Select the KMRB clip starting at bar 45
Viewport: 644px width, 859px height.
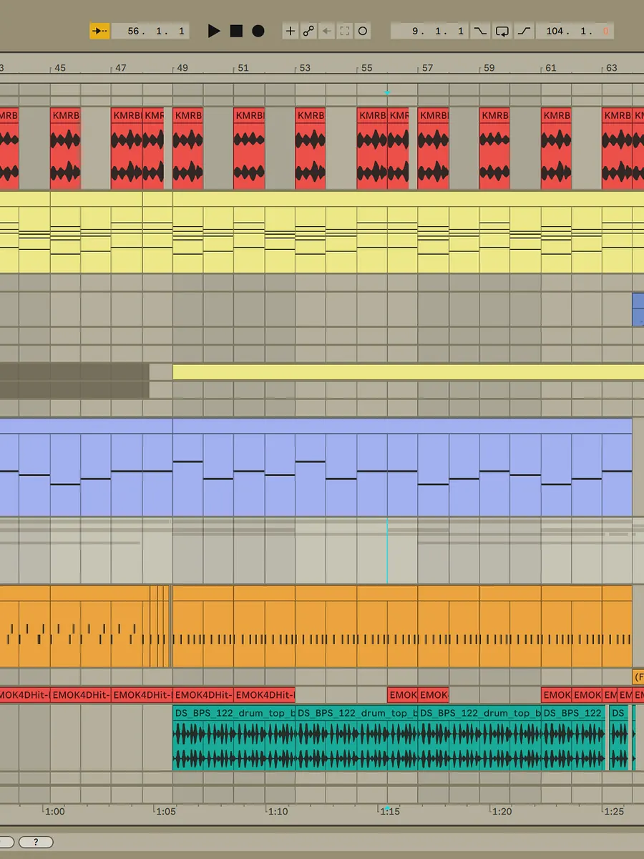[65, 148]
